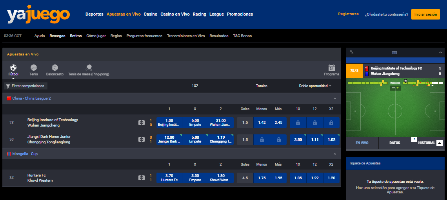Click the Registrarse link

pyautogui.click(x=348, y=14)
